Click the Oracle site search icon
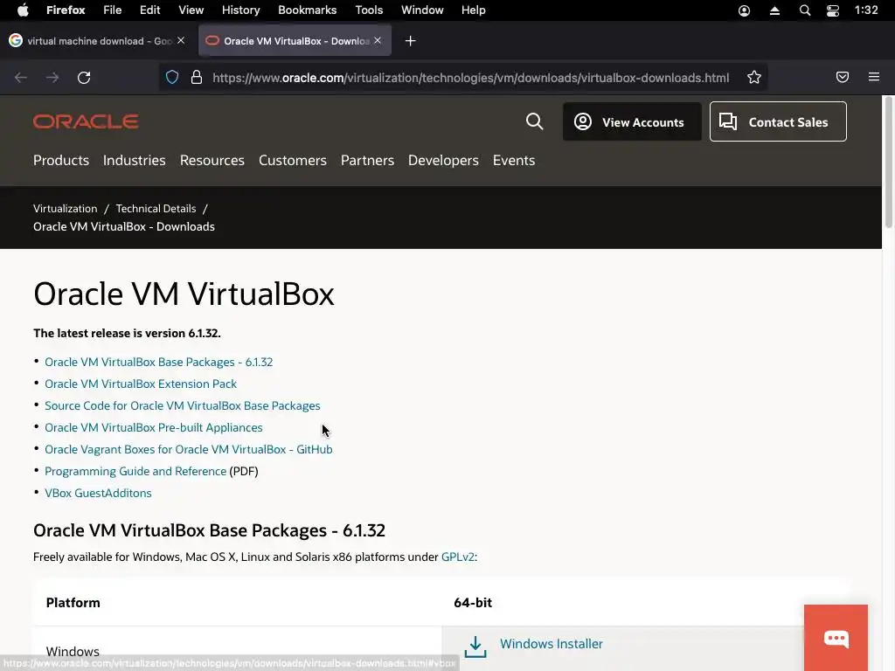 [x=534, y=121]
